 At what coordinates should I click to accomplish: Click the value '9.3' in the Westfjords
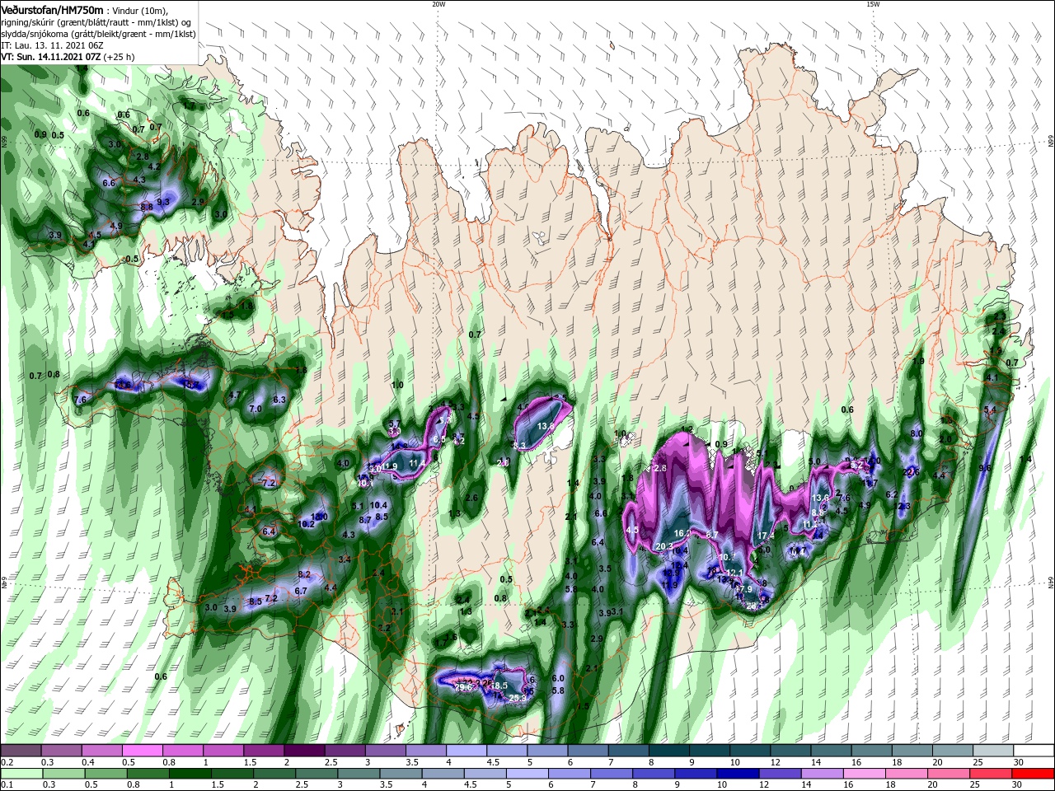click(x=163, y=201)
